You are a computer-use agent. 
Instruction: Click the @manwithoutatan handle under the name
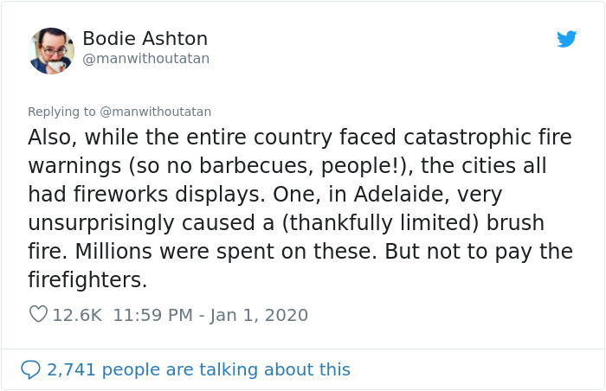click(x=145, y=59)
